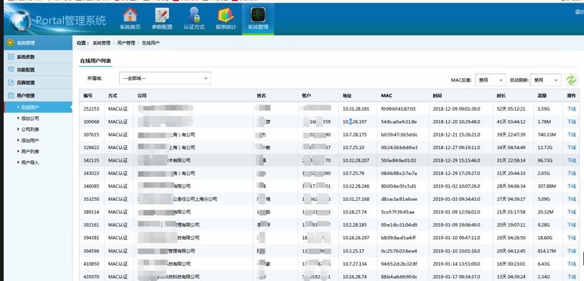This screenshot has width=584, height=281.
Task: Select the 系统管理 monitor icon in top bar
Action: pos(258,18)
